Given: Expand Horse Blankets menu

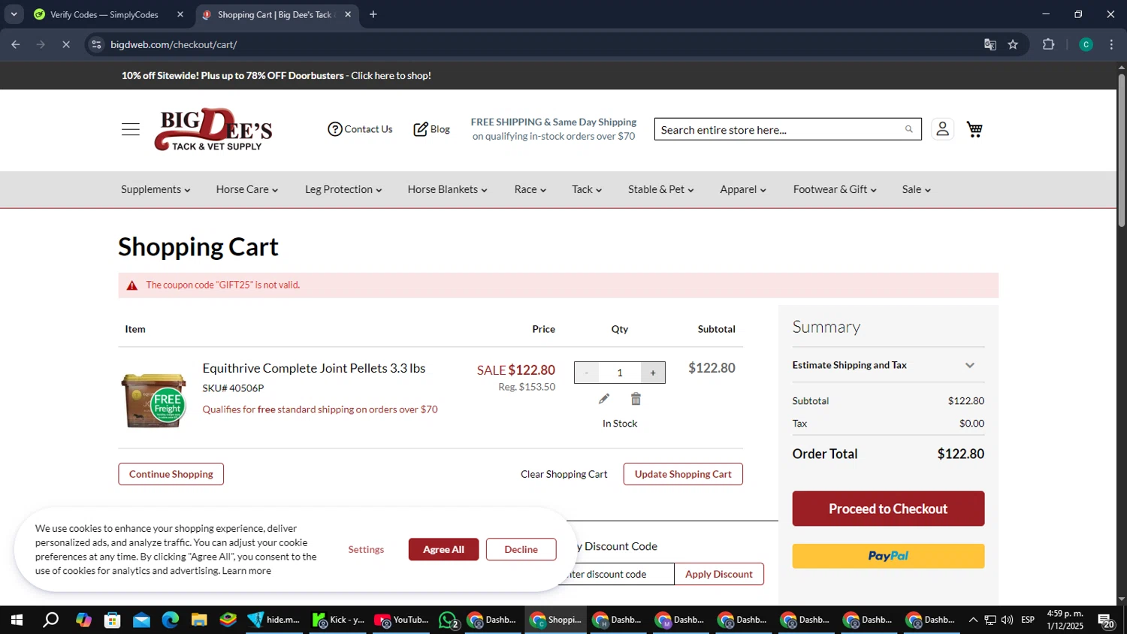Looking at the screenshot, I should 448,189.
